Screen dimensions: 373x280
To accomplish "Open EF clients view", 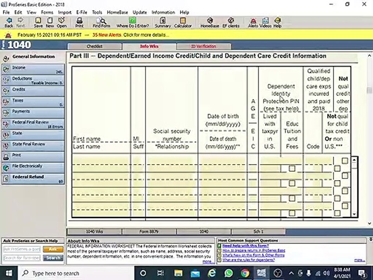I will click(x=231, y=23).
